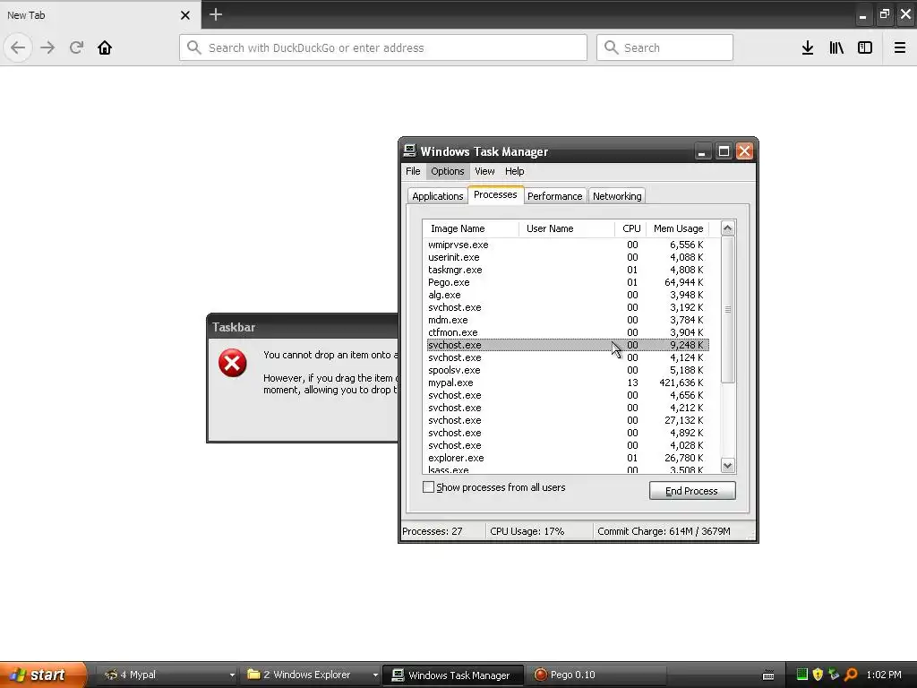Screen dimensions: 917x688
Task: Click Windows Task Manager taskbar button
Action: coord(452,675)
